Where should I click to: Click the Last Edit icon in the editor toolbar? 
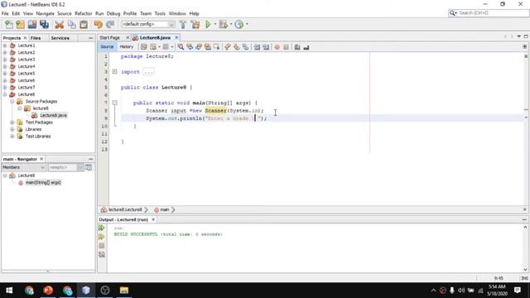coord(143,47)
